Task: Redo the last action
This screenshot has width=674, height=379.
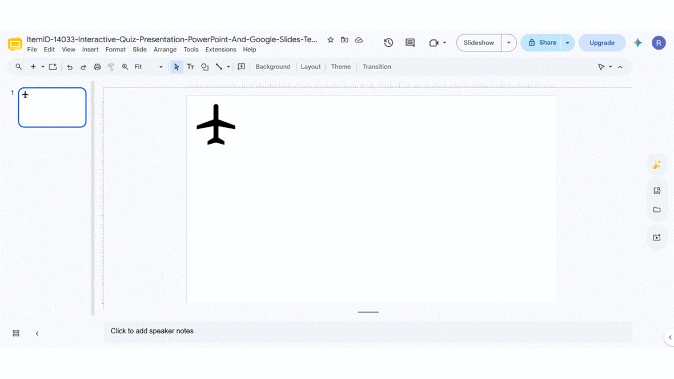Action: [x=83, y=67]
